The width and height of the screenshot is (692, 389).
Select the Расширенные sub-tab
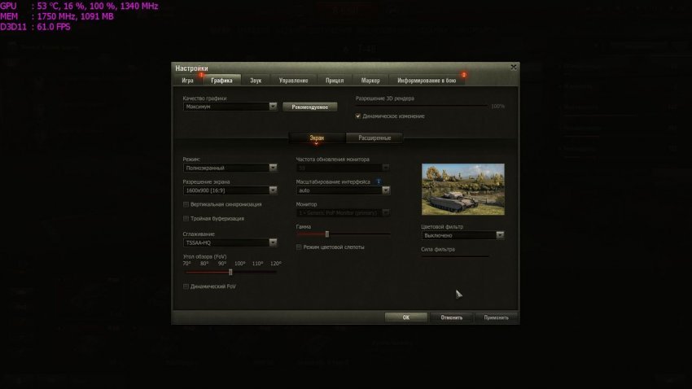[x=374, y=138]
